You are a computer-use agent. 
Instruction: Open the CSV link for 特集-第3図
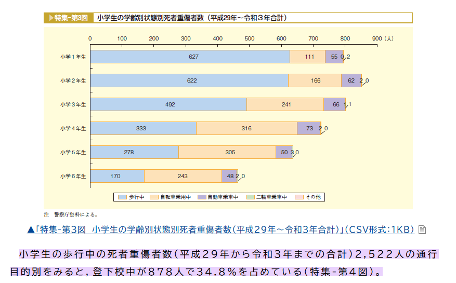[220, 230]
